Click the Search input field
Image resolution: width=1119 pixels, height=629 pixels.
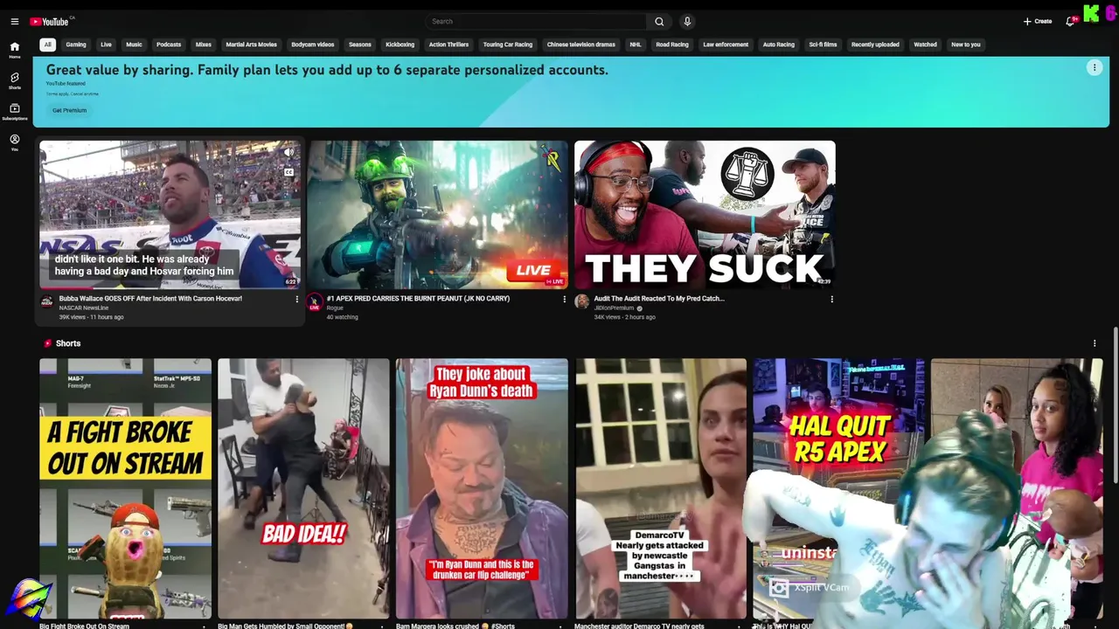tap(536, 22)
